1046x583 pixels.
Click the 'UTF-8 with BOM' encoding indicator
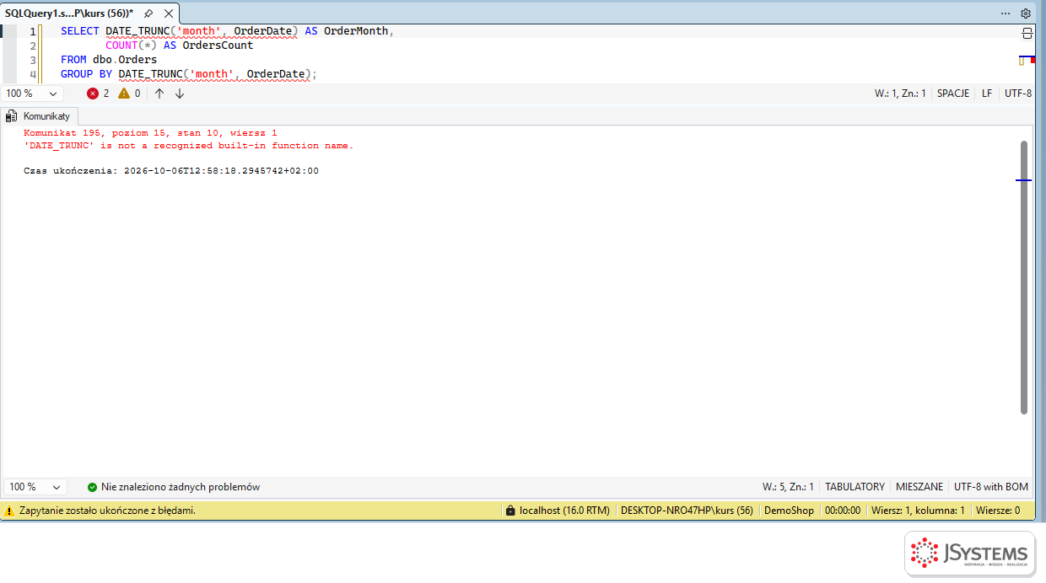coord(991,487)
